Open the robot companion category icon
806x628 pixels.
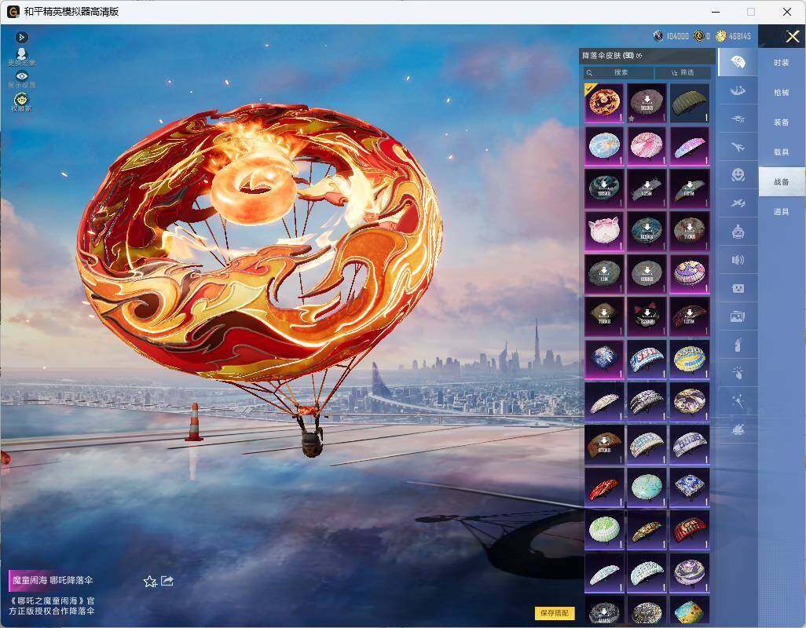738,232
